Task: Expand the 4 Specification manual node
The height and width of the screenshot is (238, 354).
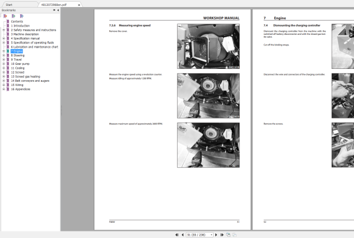Action: tap(4, 38)
